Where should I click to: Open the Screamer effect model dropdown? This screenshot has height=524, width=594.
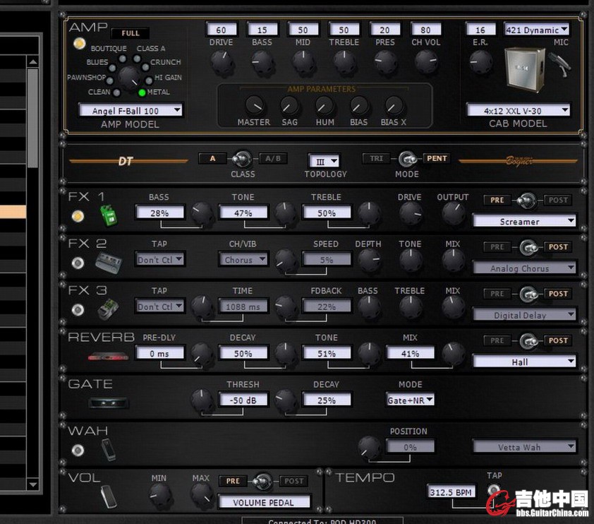[x=524, y=221]
